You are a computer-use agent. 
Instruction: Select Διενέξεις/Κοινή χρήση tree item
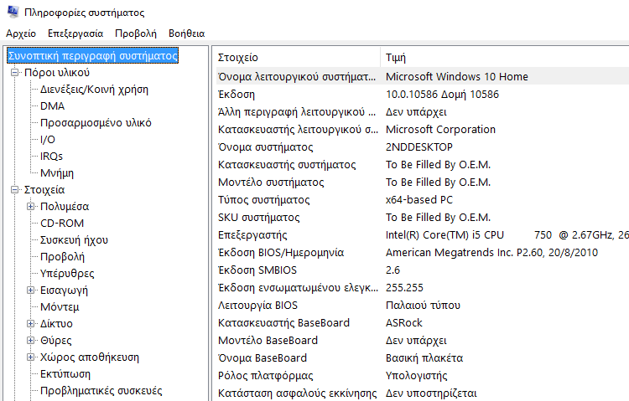tap(94, 90)
